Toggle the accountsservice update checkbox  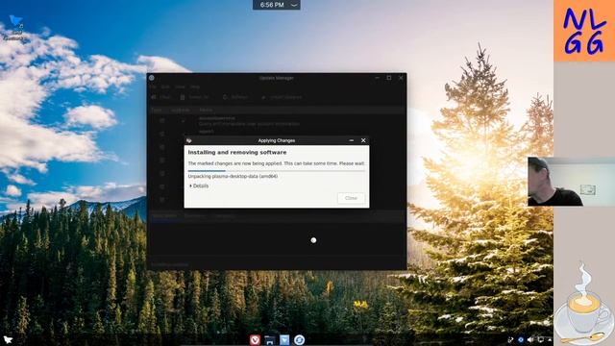click(162, 121)
